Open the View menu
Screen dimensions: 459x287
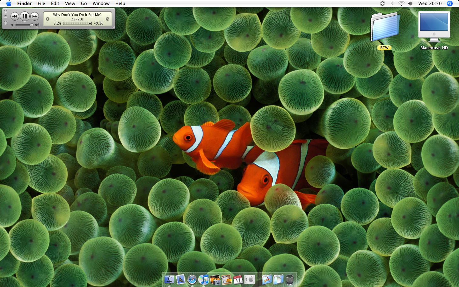70,4
